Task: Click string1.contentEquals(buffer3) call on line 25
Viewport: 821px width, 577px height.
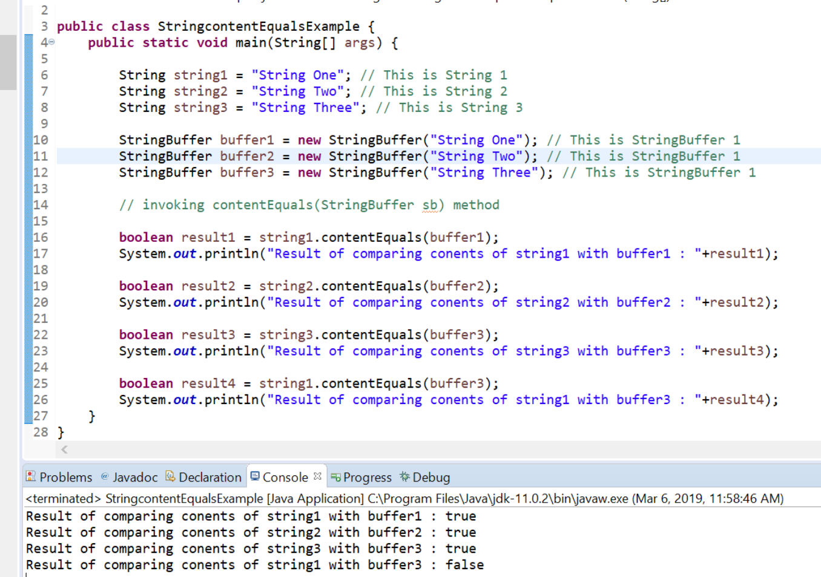Action: tap(375, 383)
